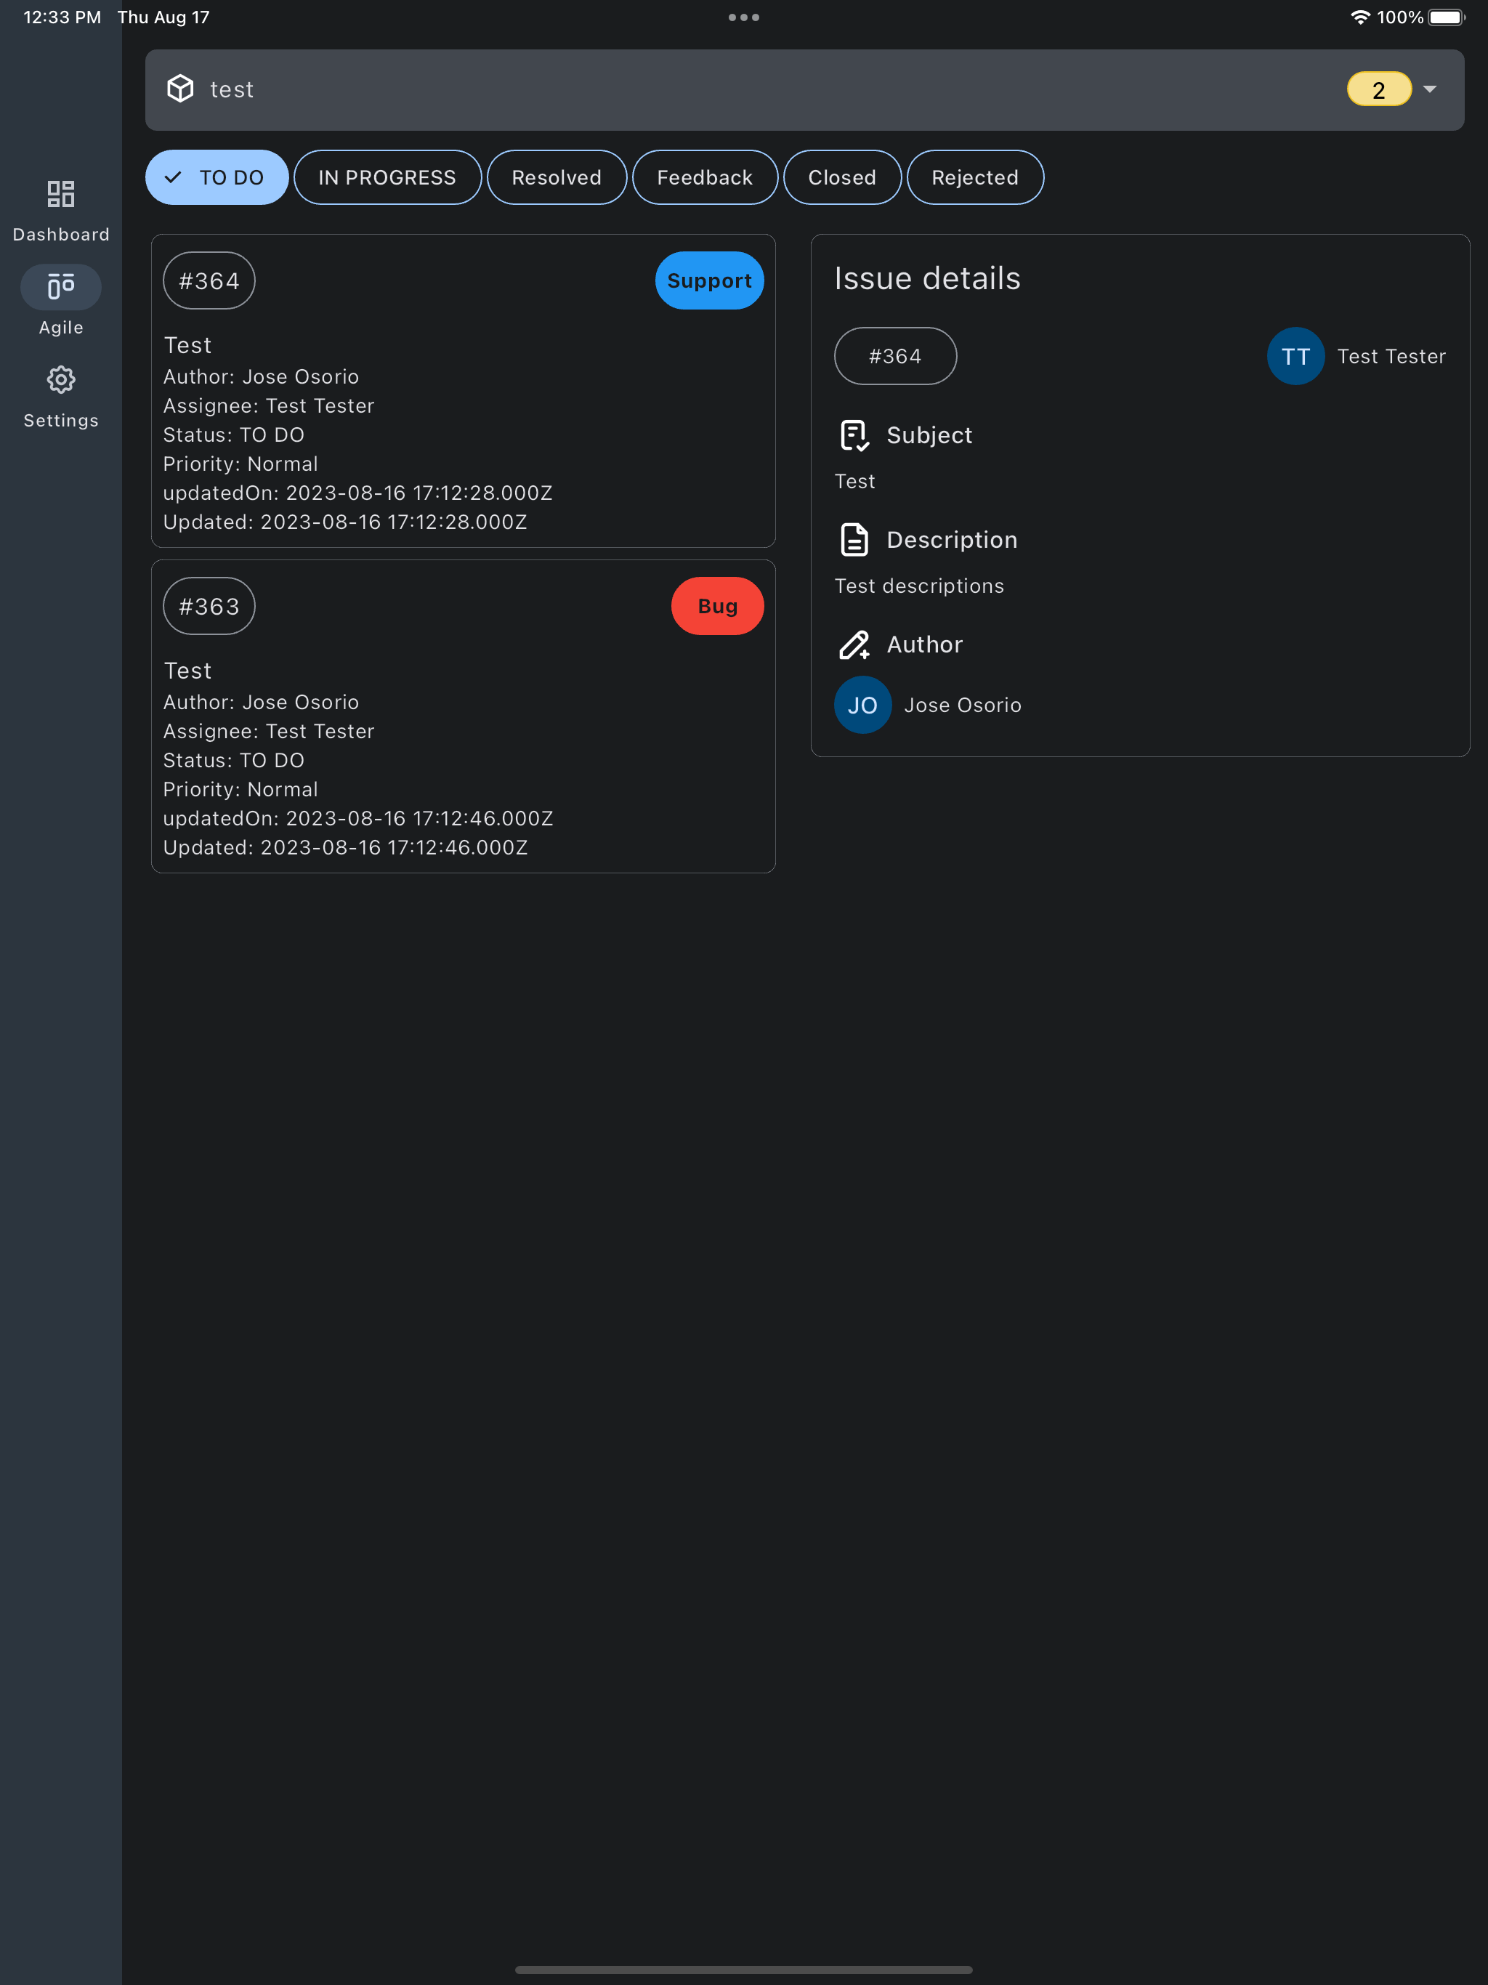Tap the three-dot multitasking indicator
Viewport: 1488px width, 1985px height.
pyautogui.click(x=744, y=17)
